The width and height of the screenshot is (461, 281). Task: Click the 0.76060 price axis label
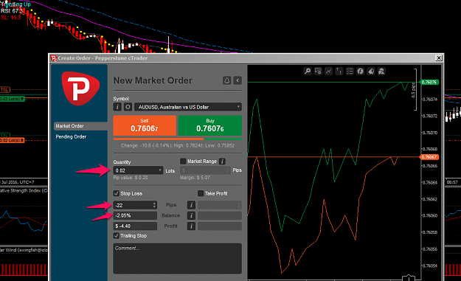click(429, 215)
